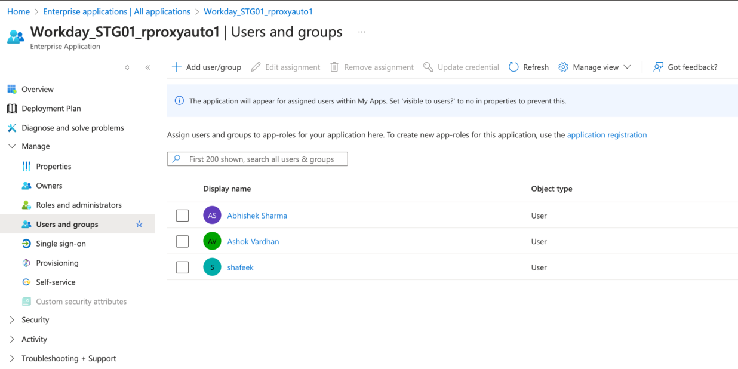Expand the Security section
The image size is (738, 369).
12,320
